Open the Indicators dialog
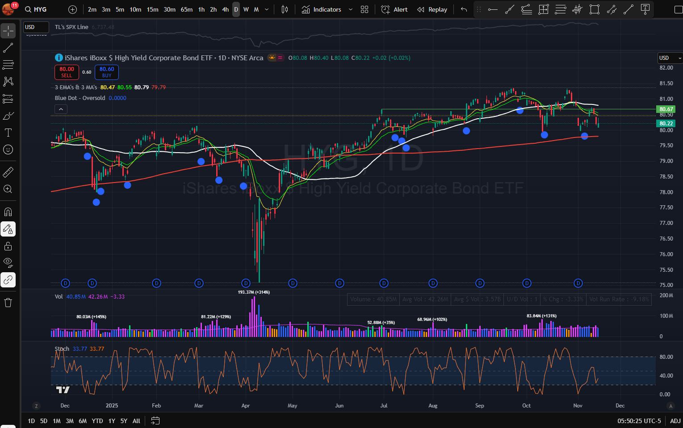Image resolution: width=683 pixels, height=428 pixels. click(322, 9)
